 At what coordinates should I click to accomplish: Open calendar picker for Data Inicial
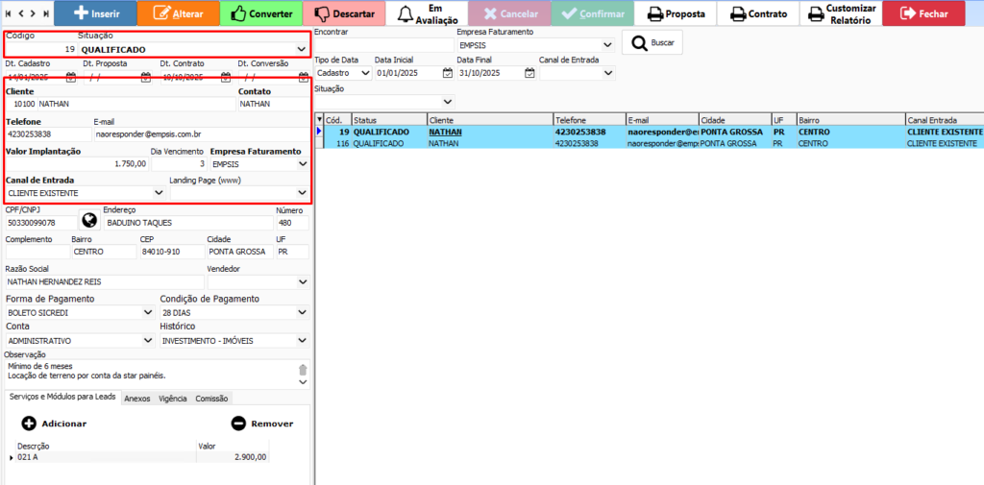[x=448, y=73]
